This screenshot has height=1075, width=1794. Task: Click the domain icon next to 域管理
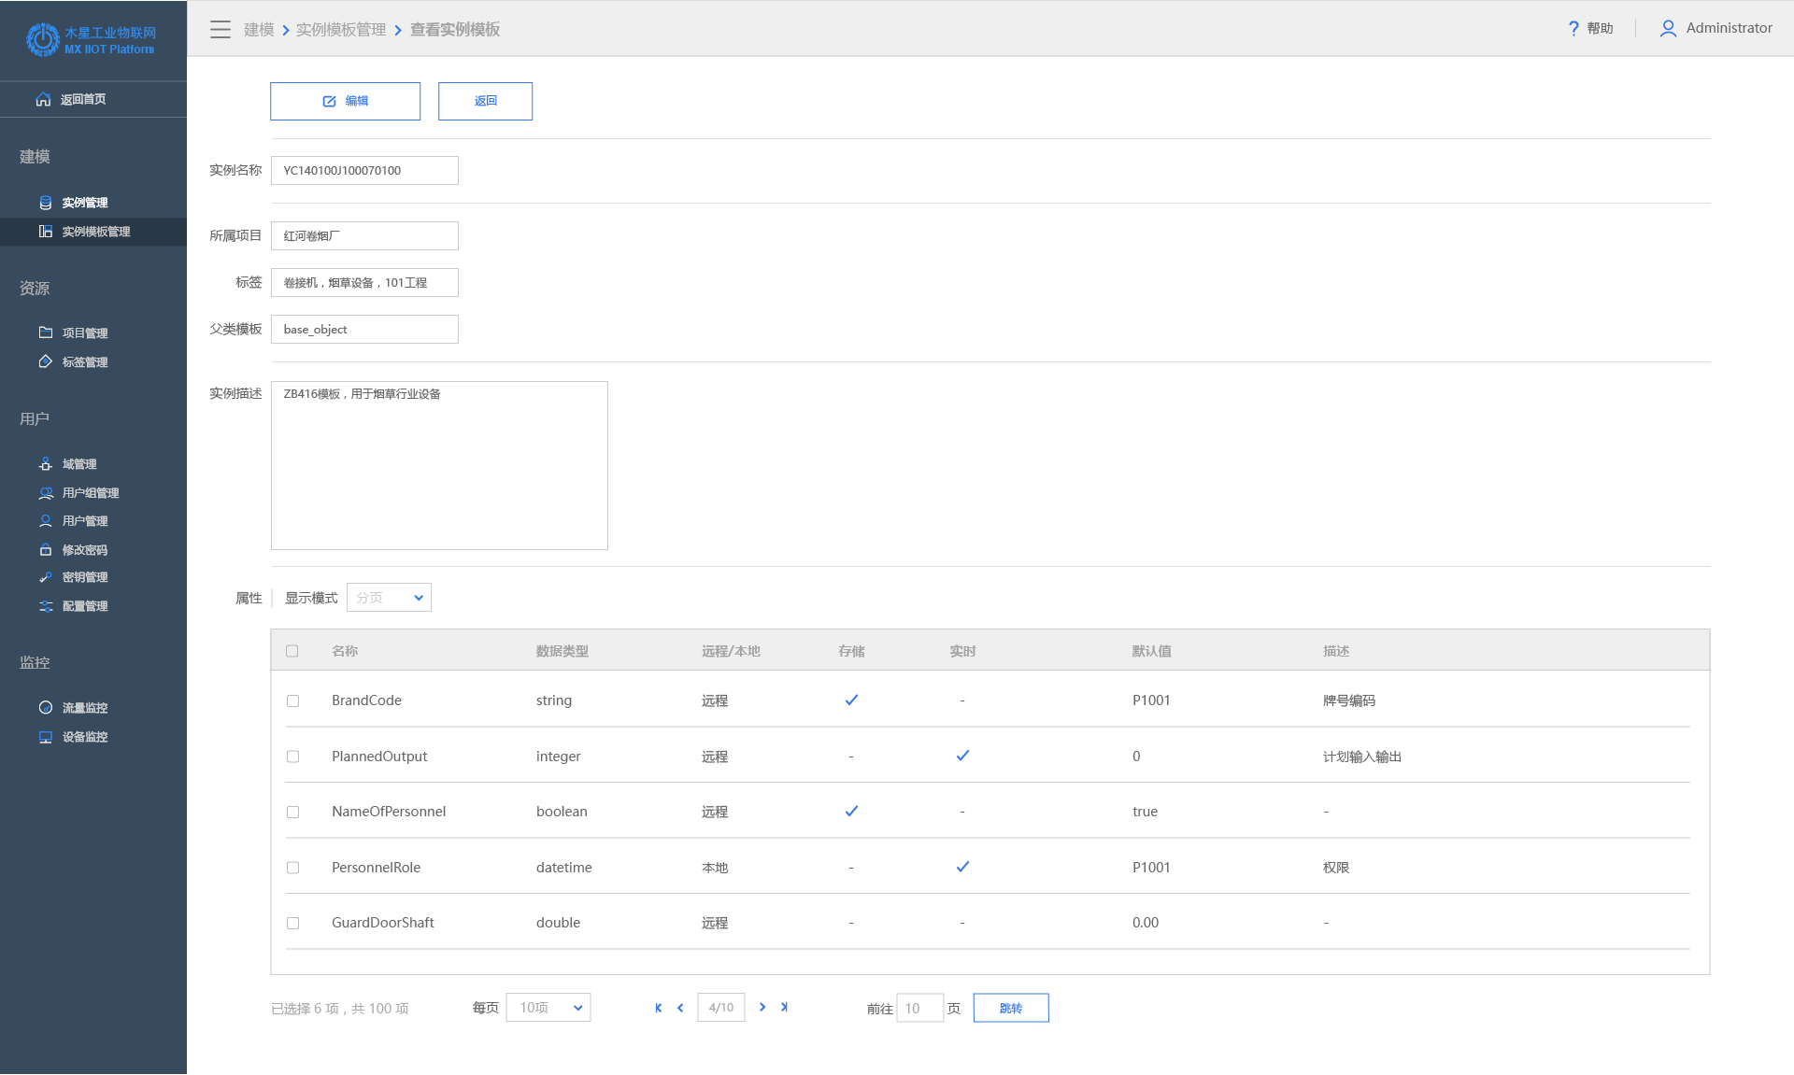pos(45,464)
